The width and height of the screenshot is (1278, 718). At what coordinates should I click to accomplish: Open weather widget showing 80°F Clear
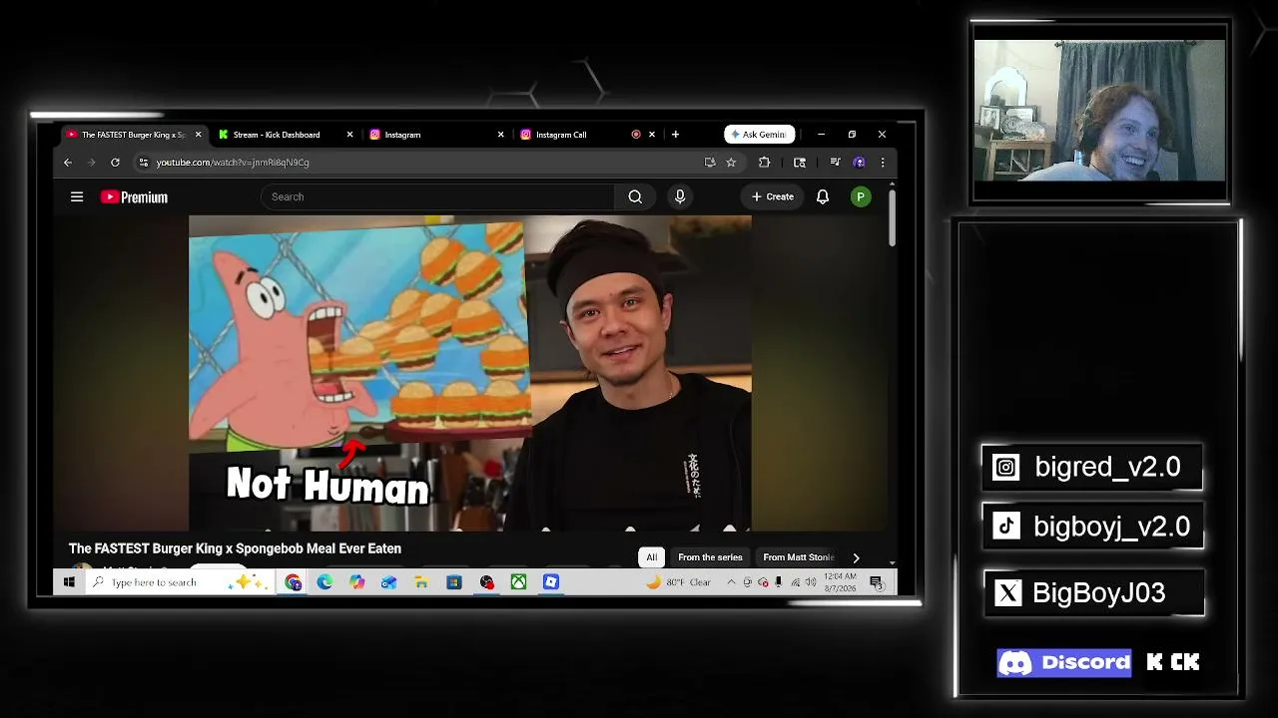[x=679, y=582]
